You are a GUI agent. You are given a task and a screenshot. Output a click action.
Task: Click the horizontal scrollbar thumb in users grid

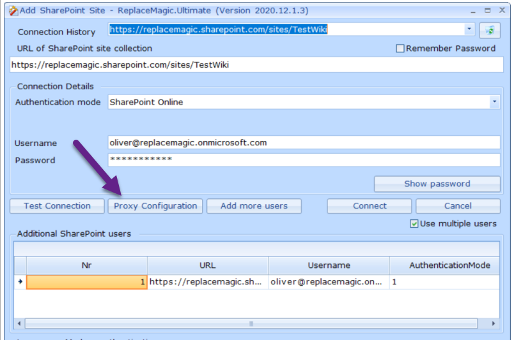point(251,323)
